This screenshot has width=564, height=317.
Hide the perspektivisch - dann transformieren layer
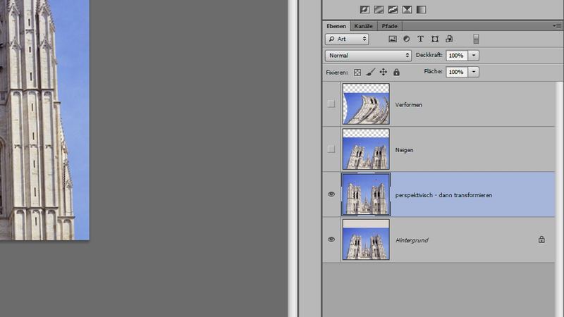331,194
